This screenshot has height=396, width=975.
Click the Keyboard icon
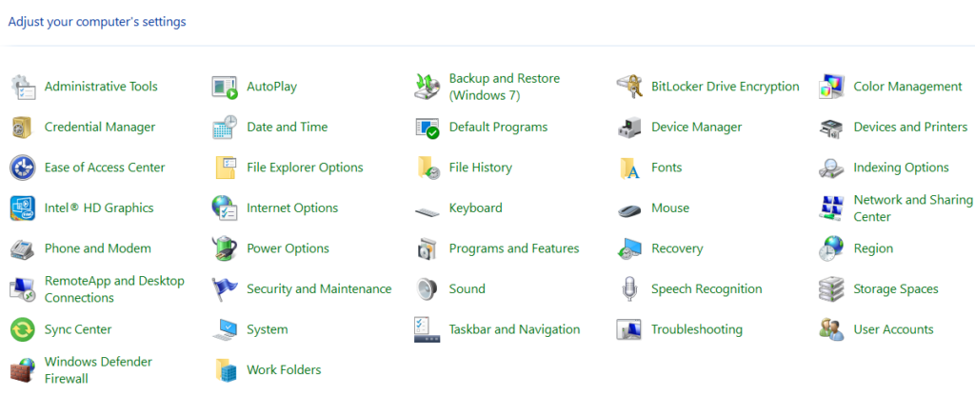pyautogui.click(x=428, y=210)
